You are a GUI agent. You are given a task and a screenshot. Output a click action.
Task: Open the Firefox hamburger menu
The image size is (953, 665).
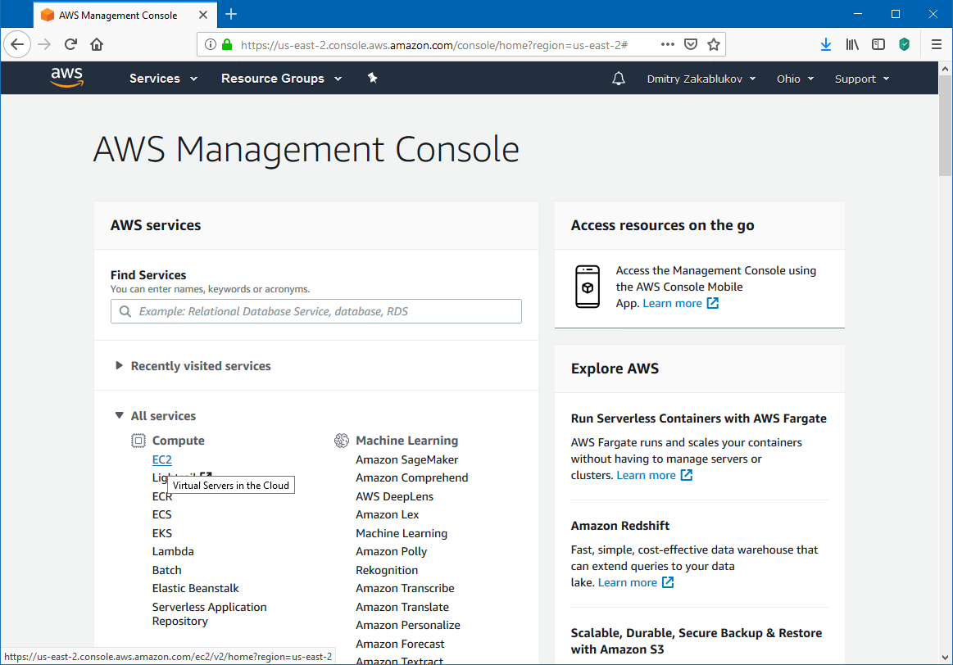click(936, 44)
